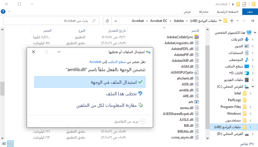This screenshot has width=258, height=147.
Task: Open التنزيلات in navigation pane
Action: coord(237,39)
